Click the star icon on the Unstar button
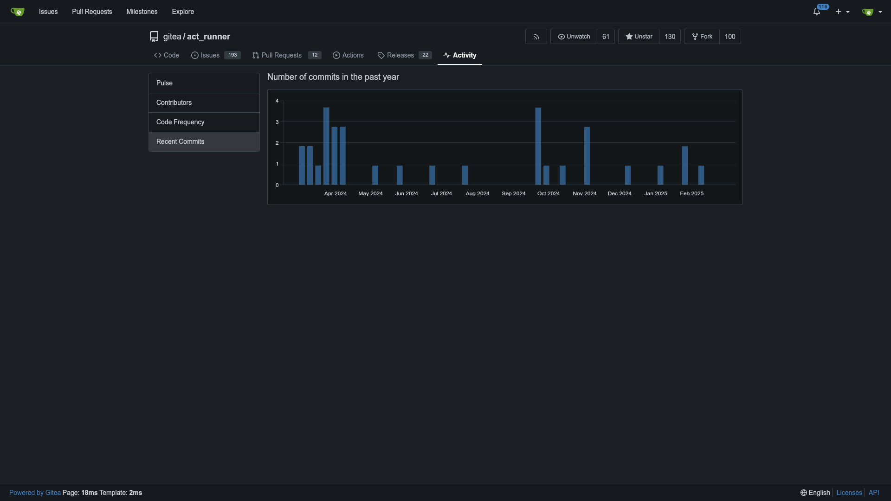This screenshot has width=891, height=501. 629,37
